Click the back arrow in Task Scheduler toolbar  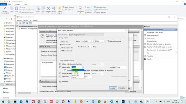point(17,23)
